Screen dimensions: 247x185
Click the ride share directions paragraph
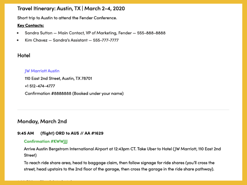119,166
